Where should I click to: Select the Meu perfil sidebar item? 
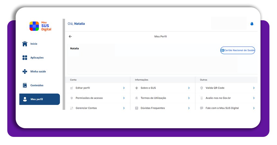pyautogui.click(x=39, y=99)
